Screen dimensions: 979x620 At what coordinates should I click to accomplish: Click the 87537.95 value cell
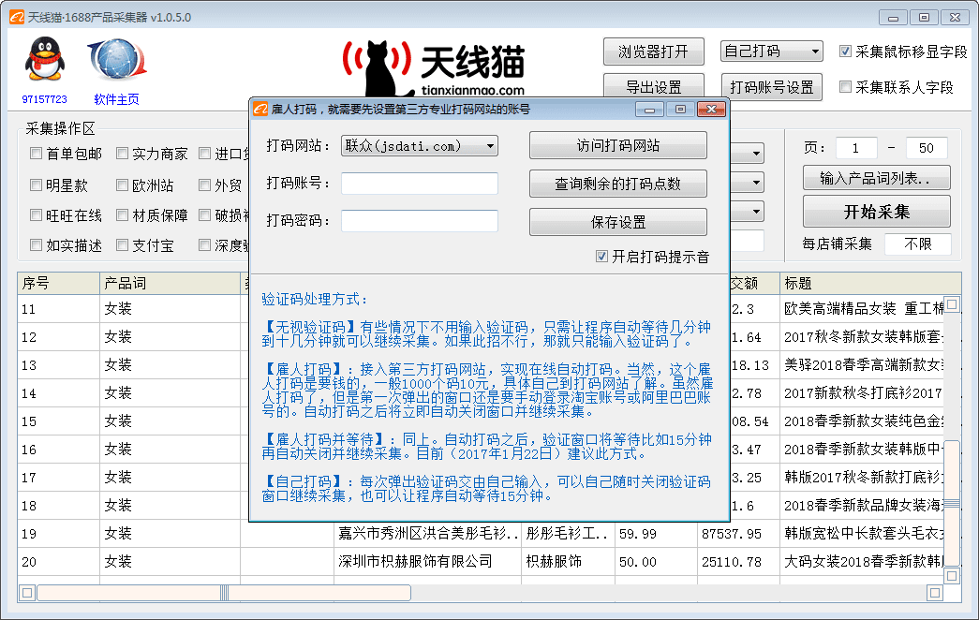point(738,534)
